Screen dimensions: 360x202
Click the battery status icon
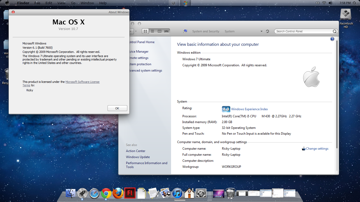click(x=317, y=3)
